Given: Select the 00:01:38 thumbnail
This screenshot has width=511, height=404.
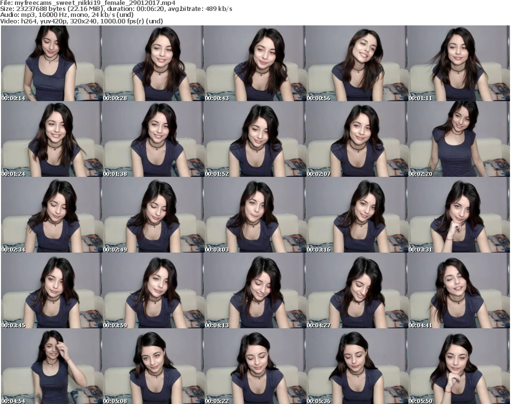Looking at the screenshot, I should coord(153,139).
